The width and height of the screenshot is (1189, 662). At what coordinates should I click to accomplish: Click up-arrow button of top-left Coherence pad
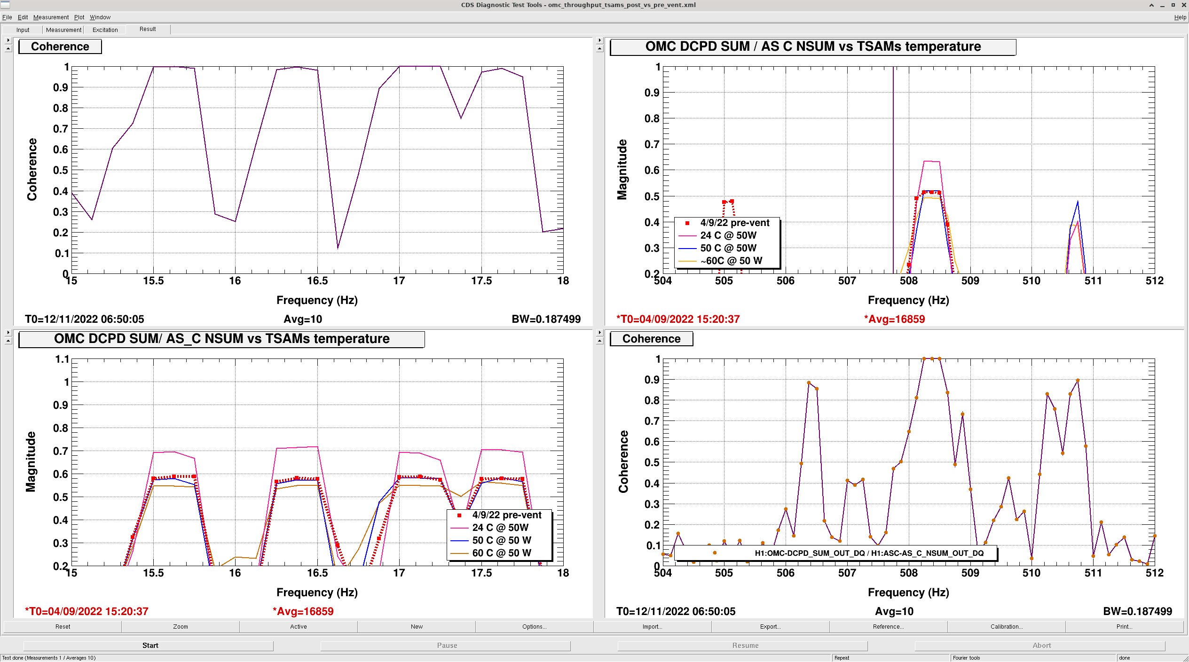coord(8,48)
